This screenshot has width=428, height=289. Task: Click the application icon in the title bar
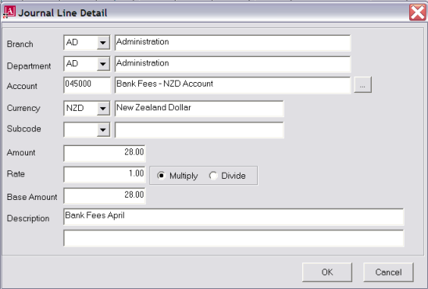(x=9, y=12)
